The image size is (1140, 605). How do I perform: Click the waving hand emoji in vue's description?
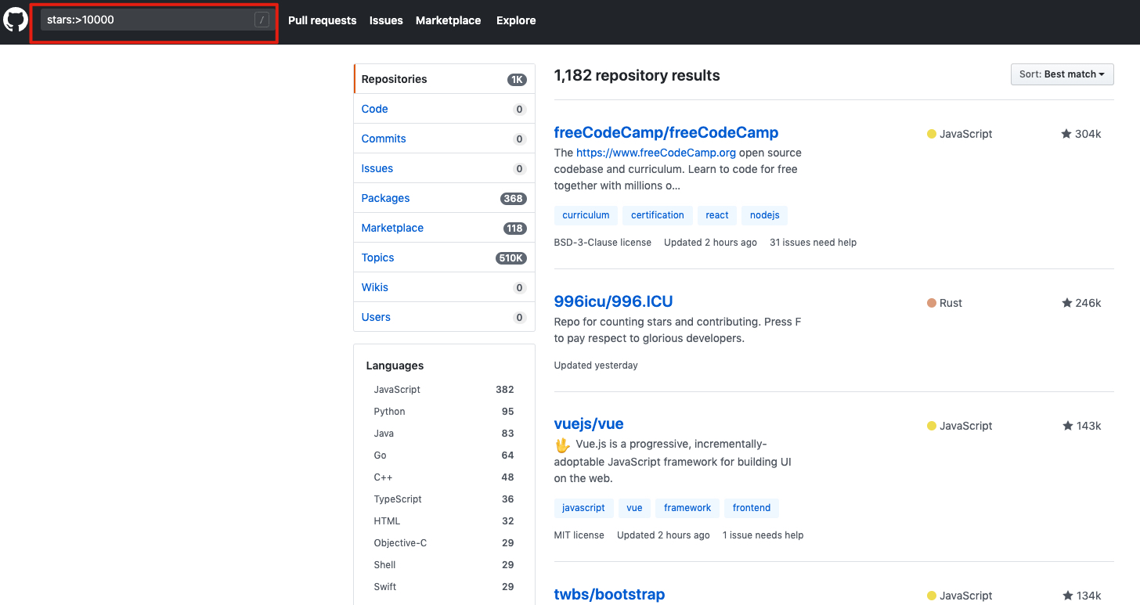(x=561, y=444)
